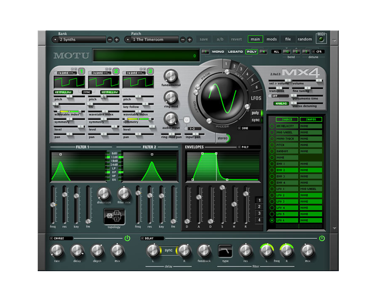Select the LFO 6 modulation source radio
376x301 pixels.
[x=272, y=220]
